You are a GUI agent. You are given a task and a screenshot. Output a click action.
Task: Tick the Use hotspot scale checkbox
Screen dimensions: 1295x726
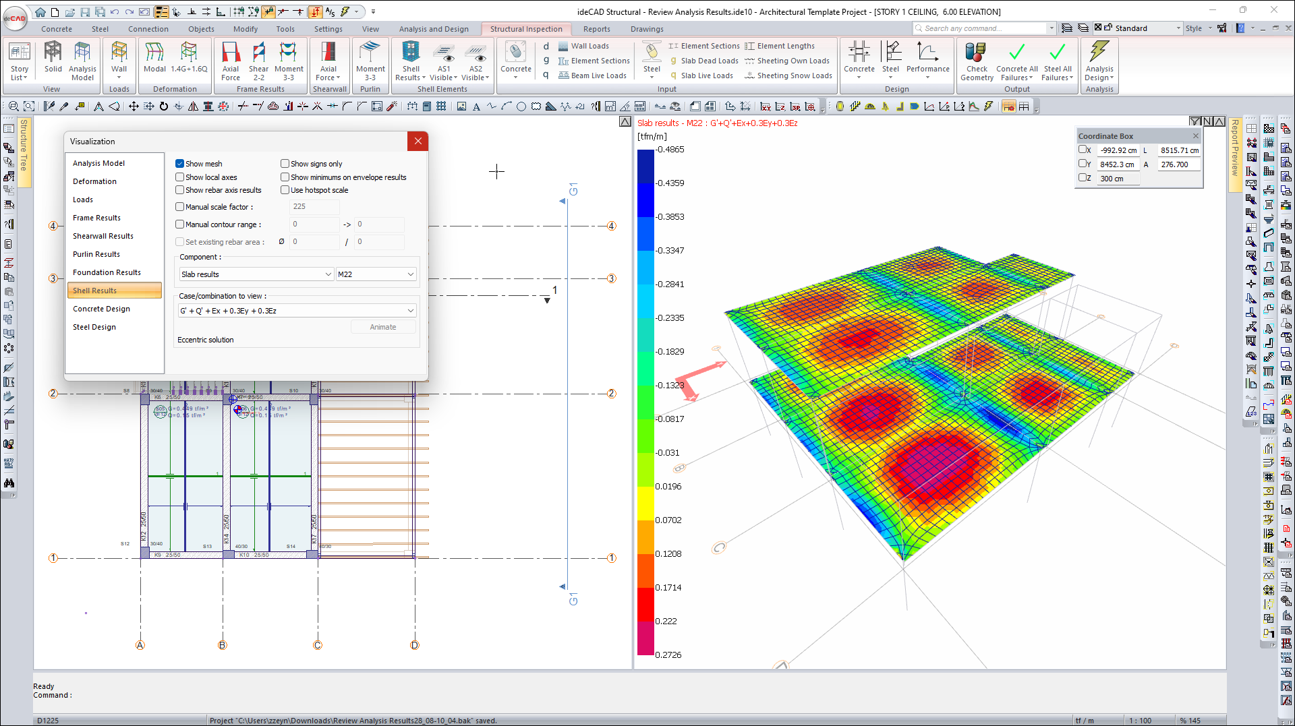click(285, 190)
